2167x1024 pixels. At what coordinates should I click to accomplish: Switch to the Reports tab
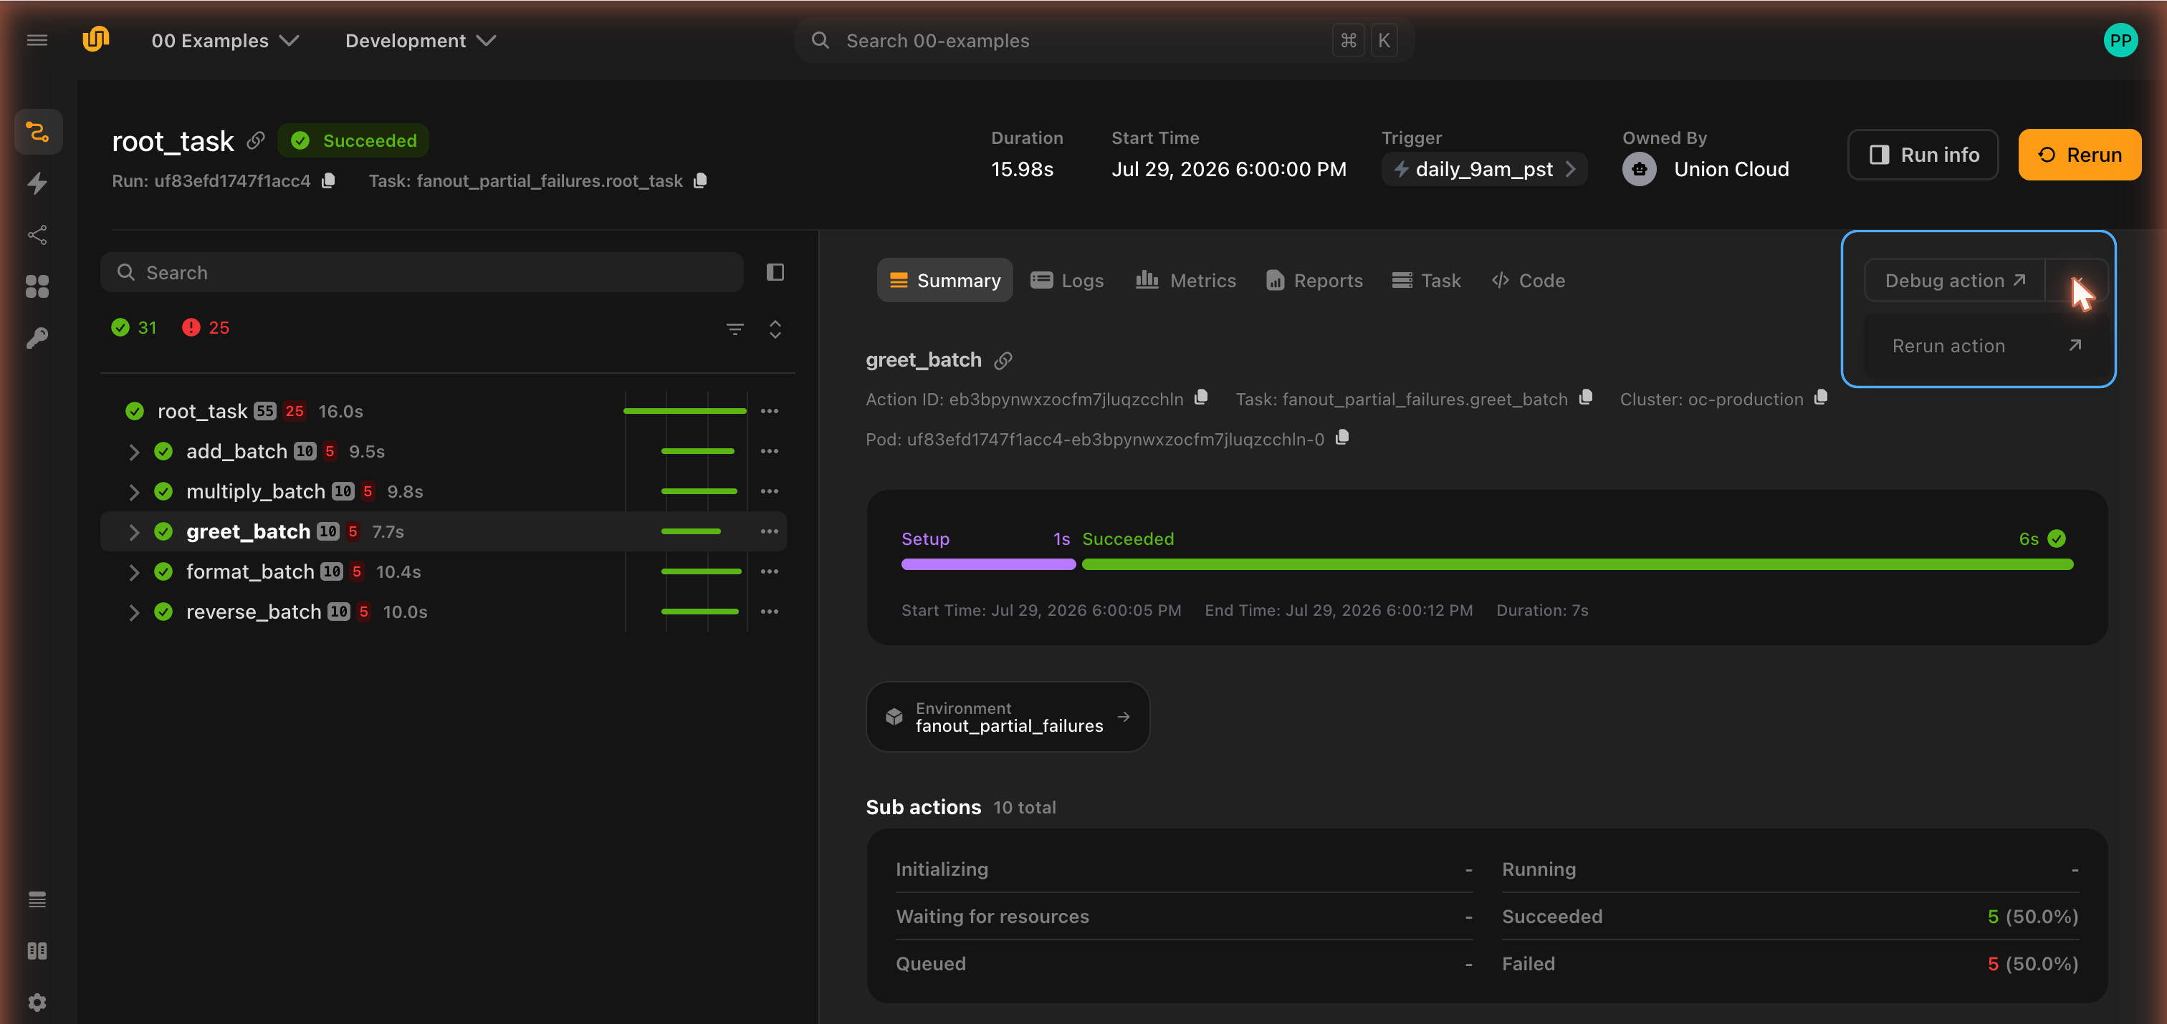[1314, 280]
